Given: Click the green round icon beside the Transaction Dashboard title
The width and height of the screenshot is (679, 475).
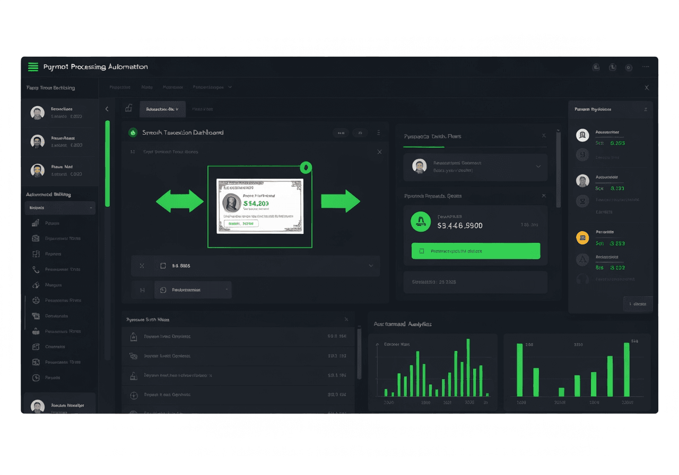Looking at the screenshot, I should point(133,133).
